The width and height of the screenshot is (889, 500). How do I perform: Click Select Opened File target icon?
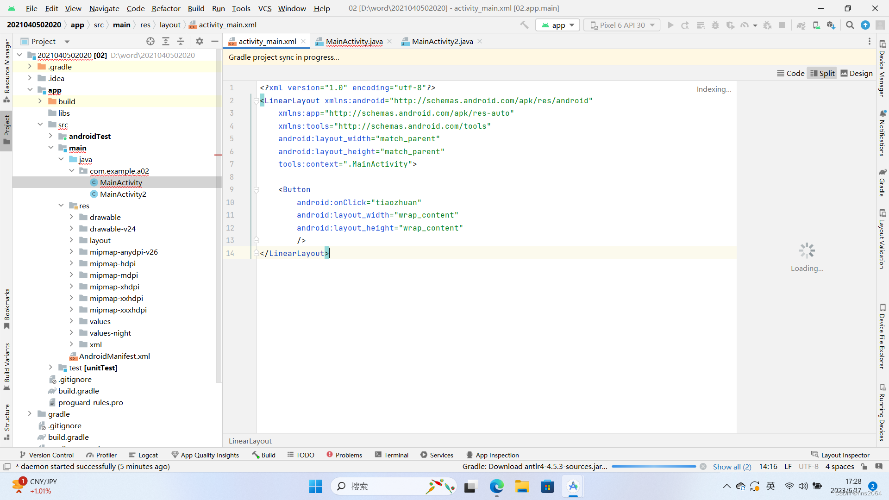[x=150, y=41]
